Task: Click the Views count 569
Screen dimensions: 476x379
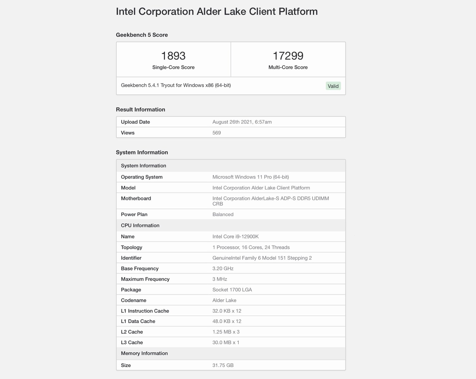Action: point(217,133)
